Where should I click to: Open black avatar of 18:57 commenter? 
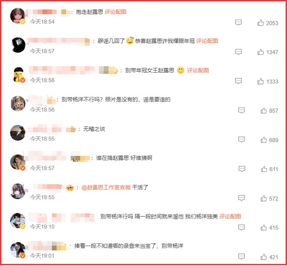pos(18,45)
